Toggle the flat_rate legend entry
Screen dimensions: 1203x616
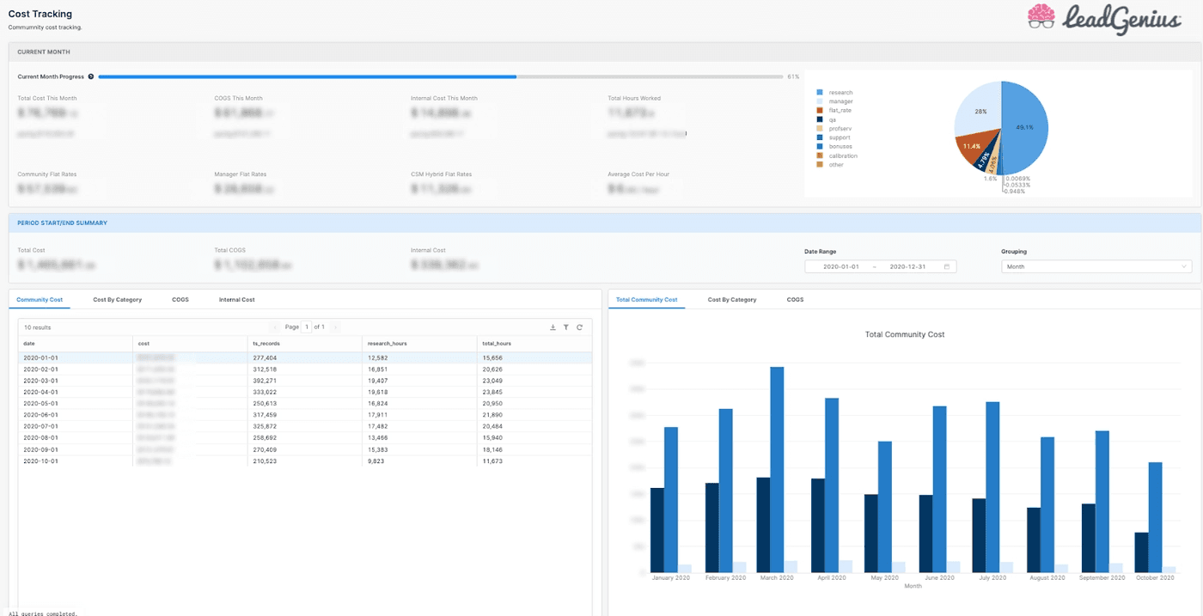838,110
